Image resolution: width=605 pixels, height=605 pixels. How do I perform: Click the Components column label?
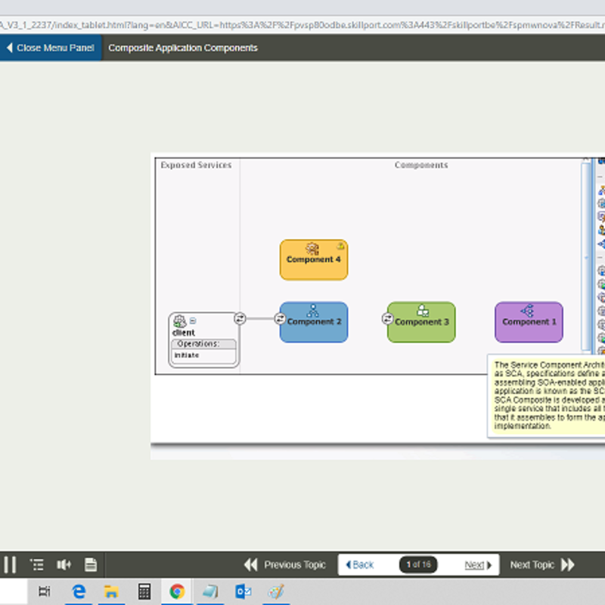click(x=421, y=165)
